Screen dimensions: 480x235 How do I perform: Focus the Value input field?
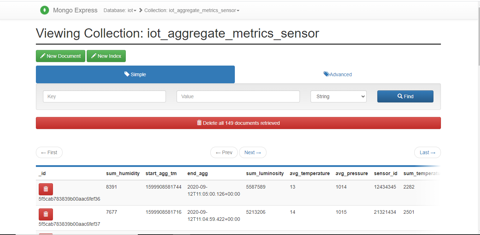pyautogui.click(x=238, y=96)
